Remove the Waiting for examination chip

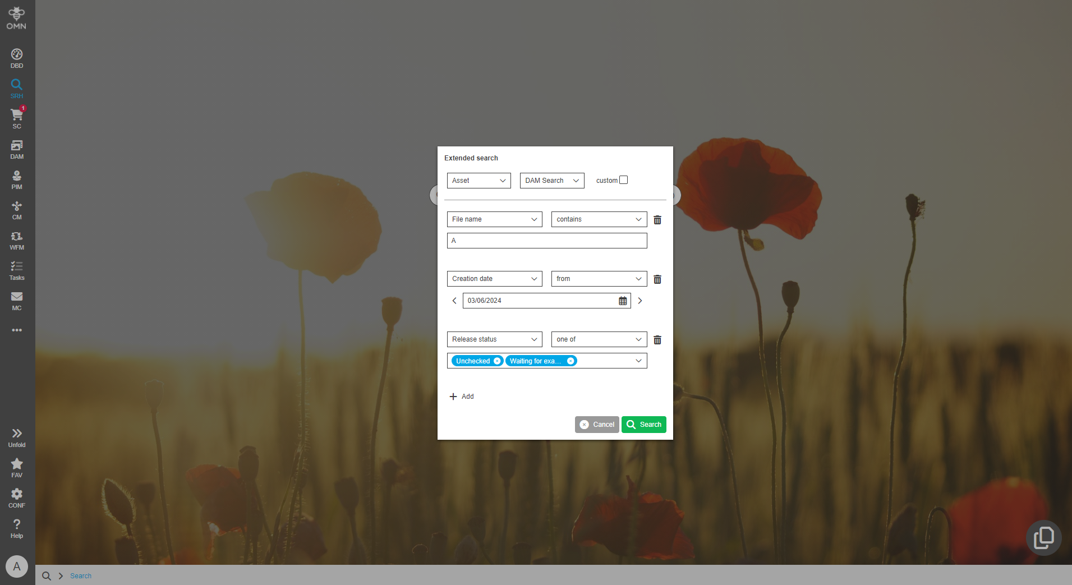(571, 361)
